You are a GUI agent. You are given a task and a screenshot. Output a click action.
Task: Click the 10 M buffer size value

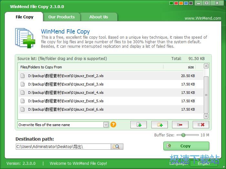(x=205, y=135)
